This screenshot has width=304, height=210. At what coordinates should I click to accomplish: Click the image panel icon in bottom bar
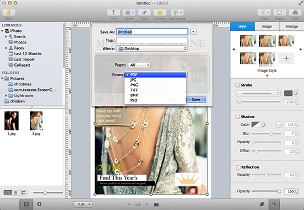coord(27,204)
